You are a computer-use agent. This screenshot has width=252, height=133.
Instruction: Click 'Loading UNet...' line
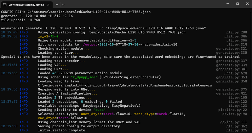pos(53,69)
